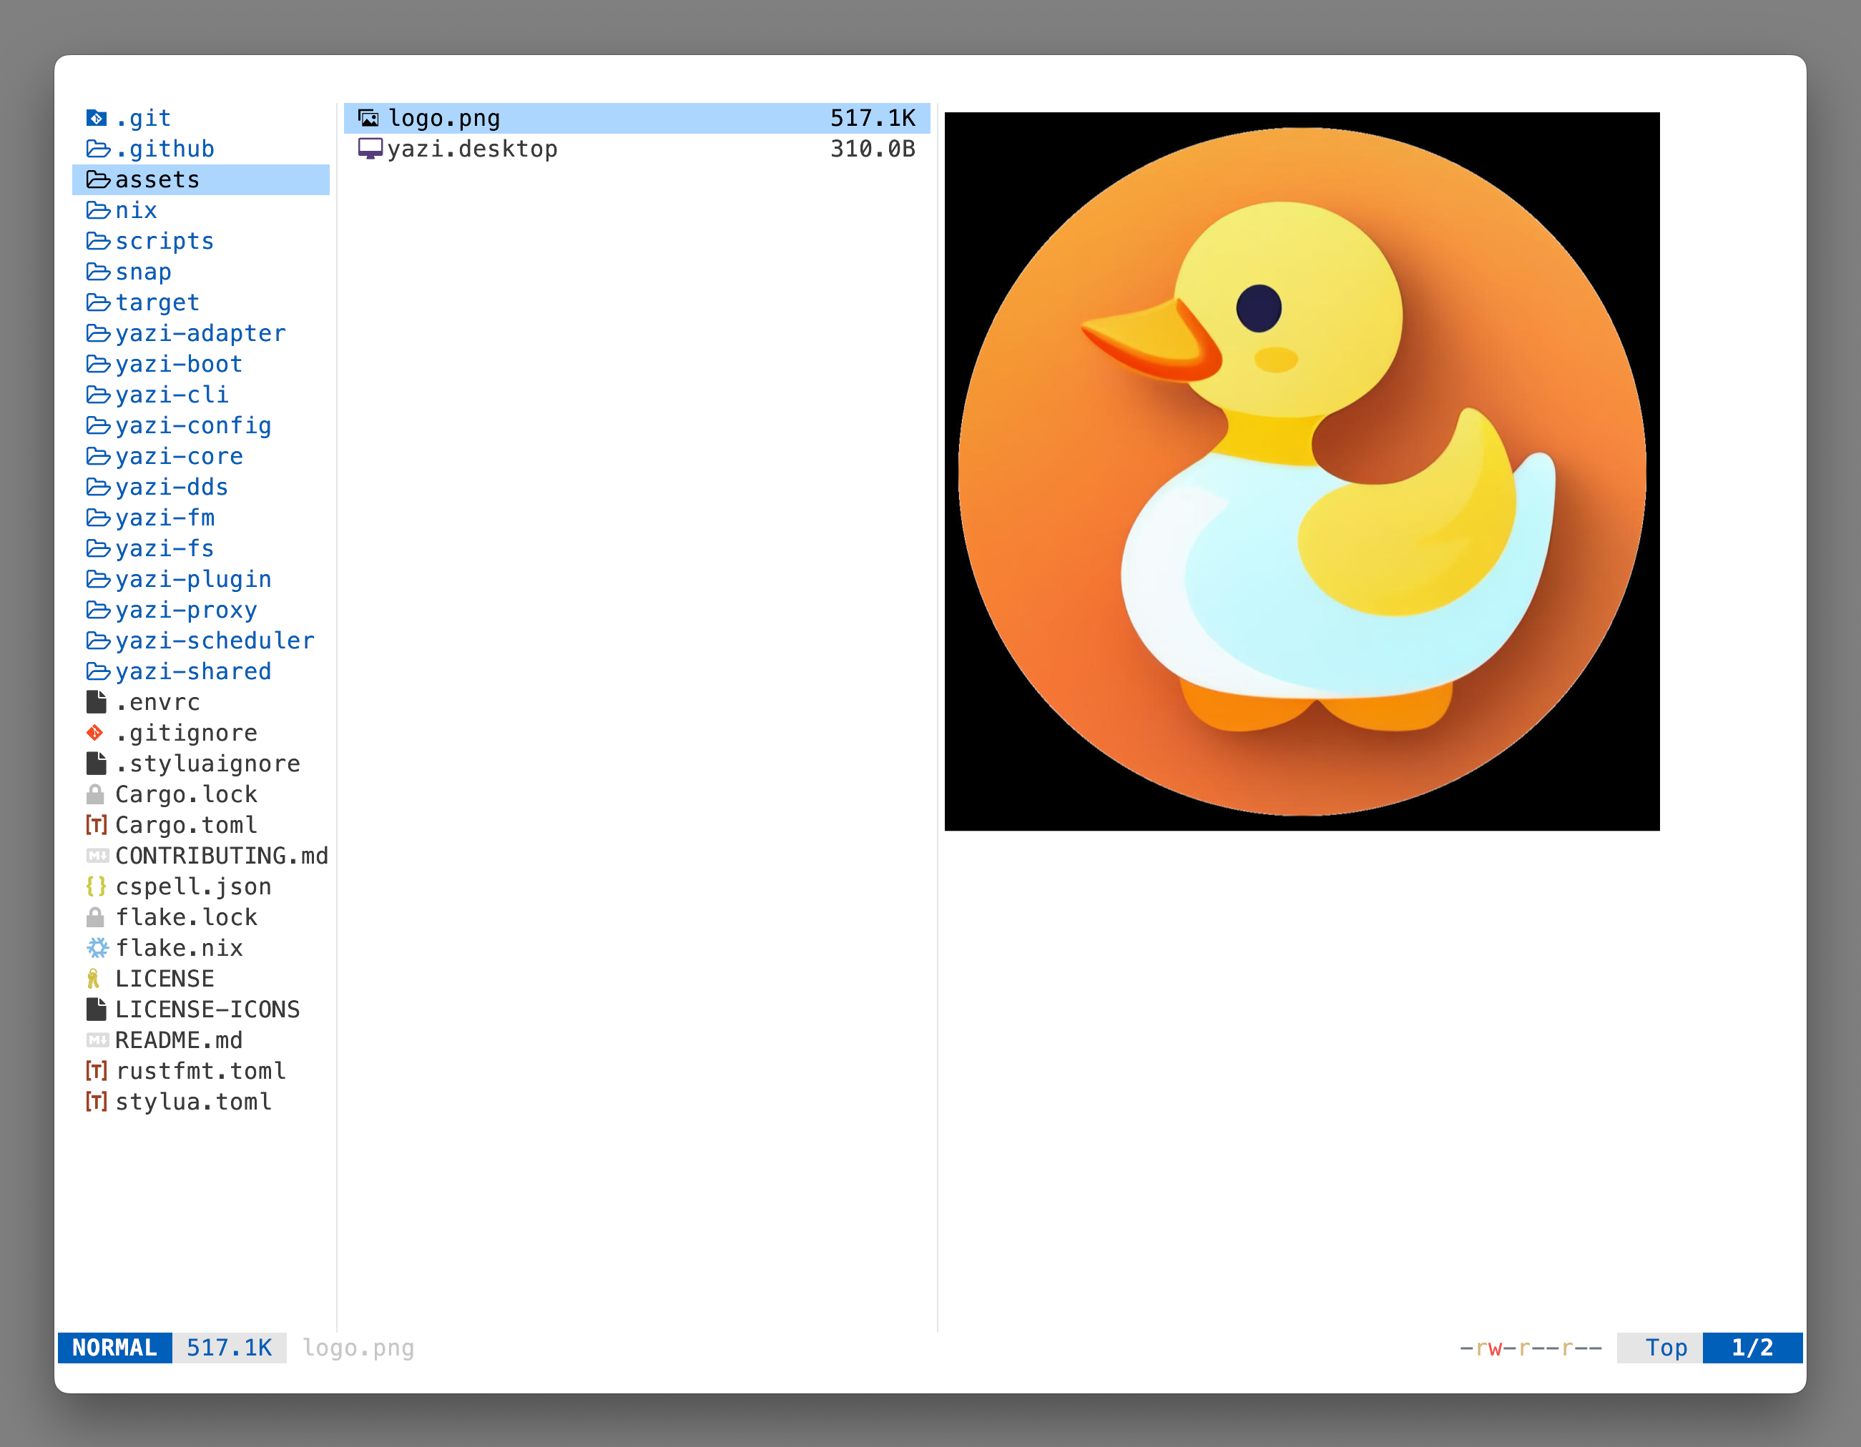This screenshot has width=1861, height=1447.
Task: Click the lock icon next to Cargo.lock
Action: [95, 794]
